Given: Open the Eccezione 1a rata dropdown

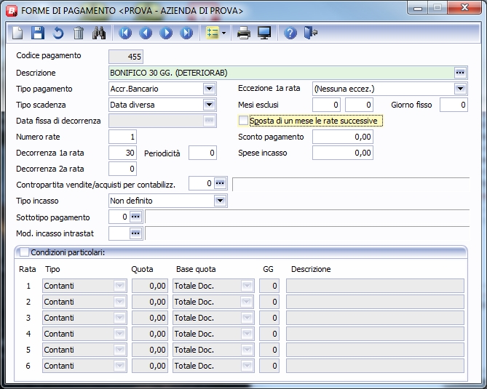Looking at the screenshot, I should (459, 89).
